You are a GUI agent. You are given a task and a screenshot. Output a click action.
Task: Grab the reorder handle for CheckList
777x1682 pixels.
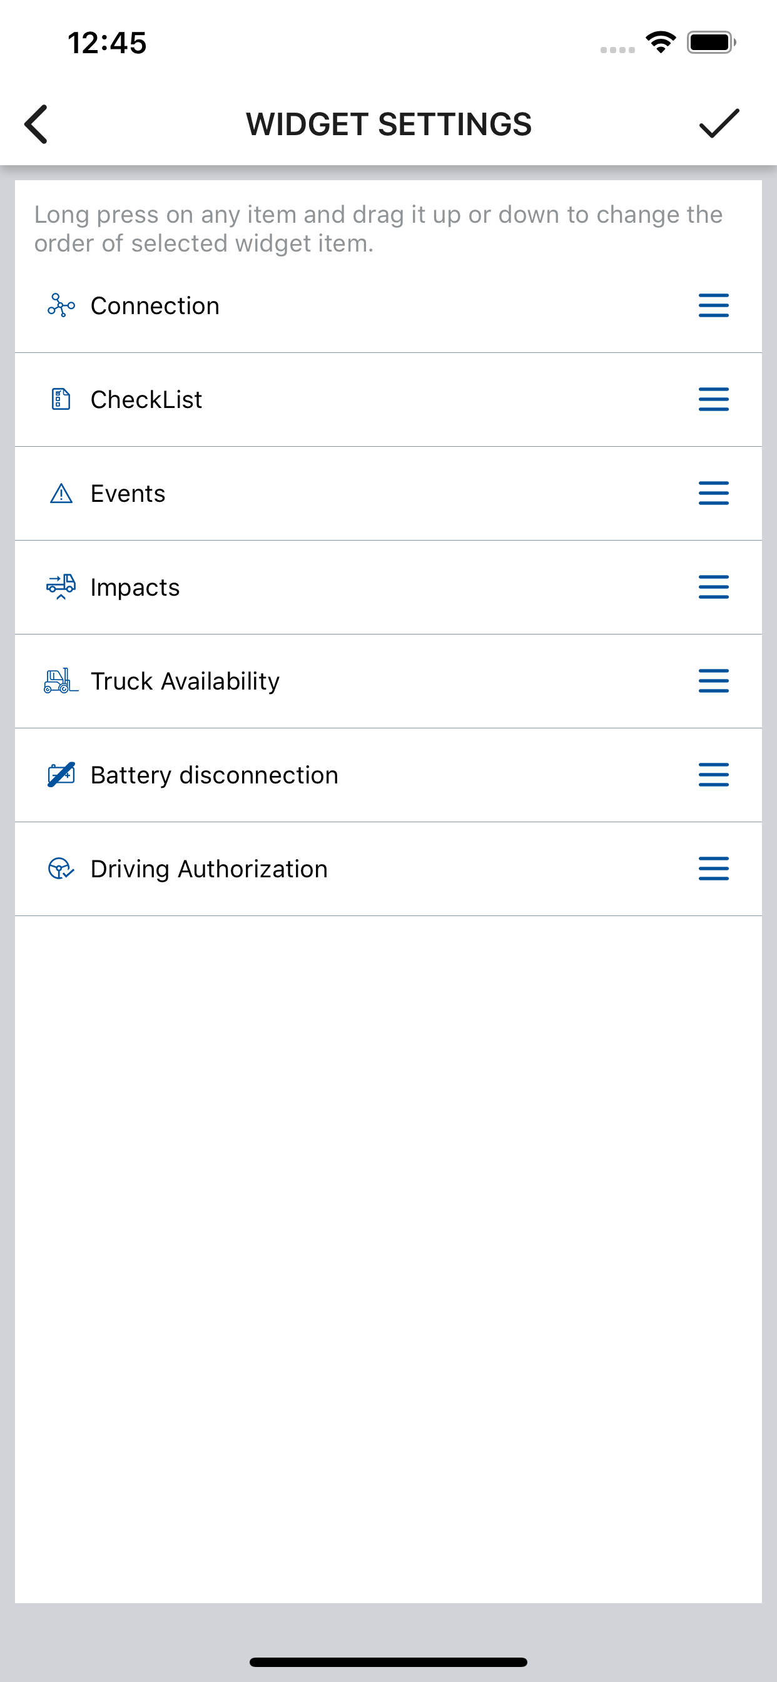714,399
